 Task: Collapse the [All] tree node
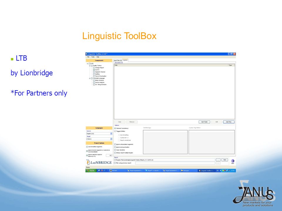[x=88, y=64]
